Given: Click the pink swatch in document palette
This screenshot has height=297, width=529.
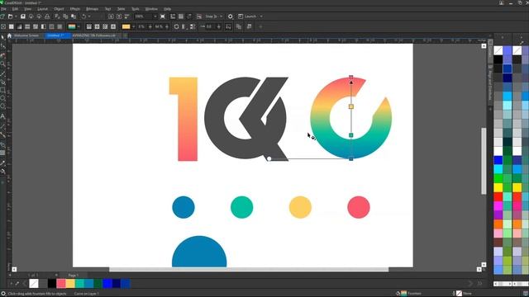Looking at the screenshot, I should point(61,284).
